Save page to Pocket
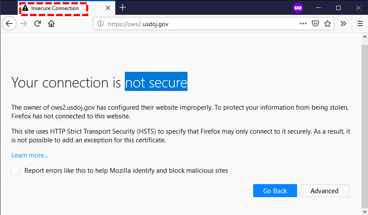 pos(315,24)
